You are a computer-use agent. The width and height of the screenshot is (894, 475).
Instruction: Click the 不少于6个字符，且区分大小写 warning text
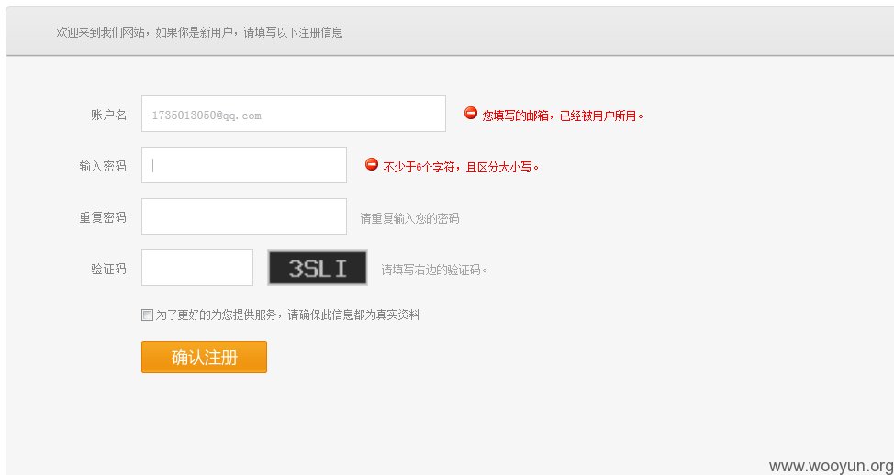click(461, 167)
